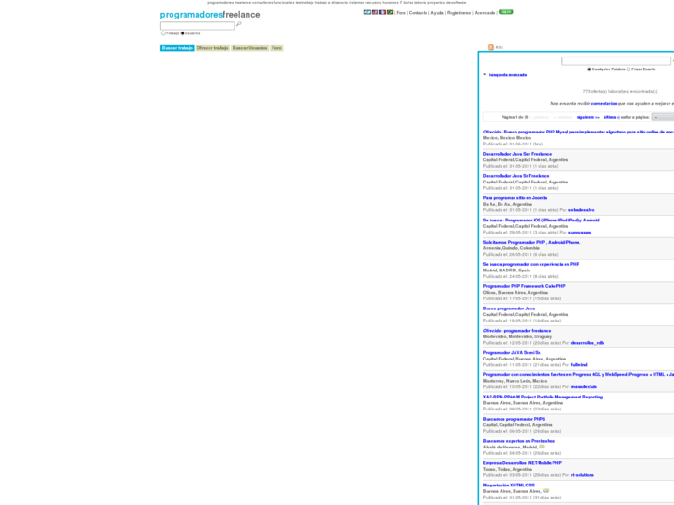Viewport: 674px width, 505px height.
Task: Open the Desarrollador Java Sr Freelance listing
Action: (515, 176)
